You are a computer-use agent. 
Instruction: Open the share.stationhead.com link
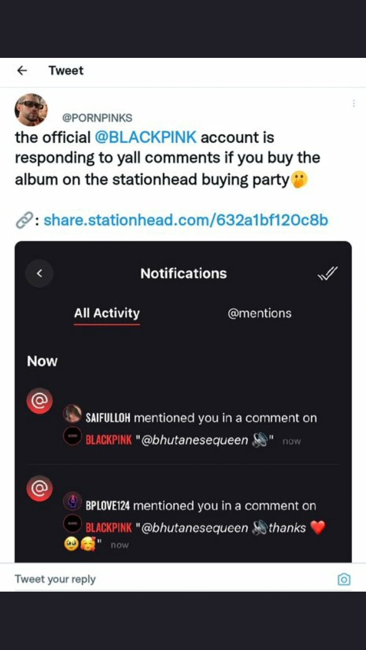coord(186,220)
